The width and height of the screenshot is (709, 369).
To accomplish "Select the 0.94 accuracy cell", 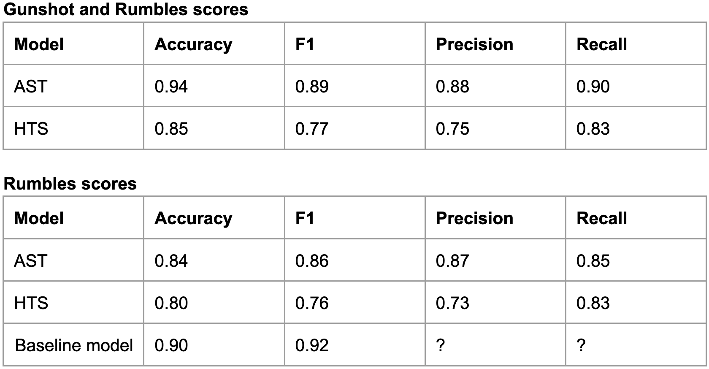I will [x=171, y=87].
